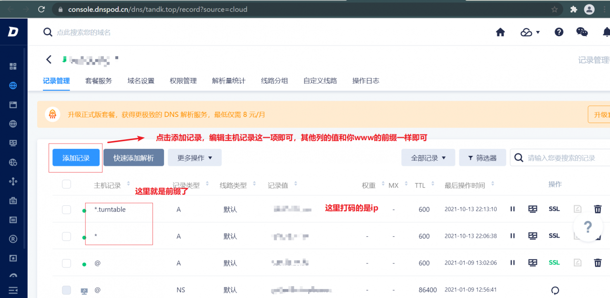Open the 更多操作 dropdown
Viewport: 610px width, 298px height.
click(194, 157)
